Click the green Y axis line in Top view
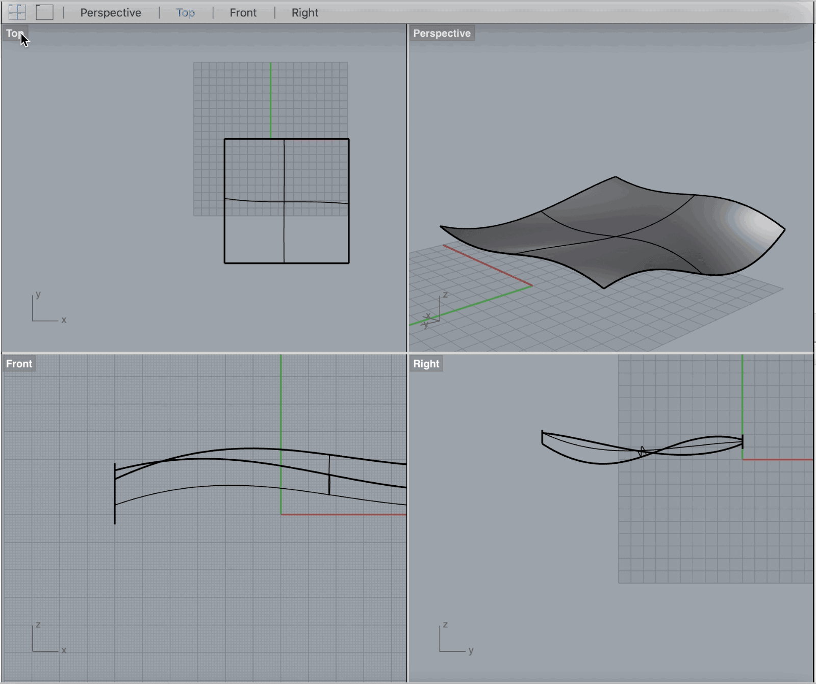This screenshot has height=684, width=816. click(x=271, y=99)
